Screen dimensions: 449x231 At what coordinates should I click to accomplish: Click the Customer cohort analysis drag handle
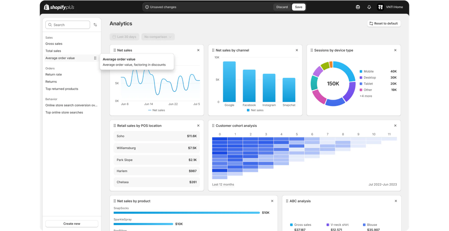(213, 126)
